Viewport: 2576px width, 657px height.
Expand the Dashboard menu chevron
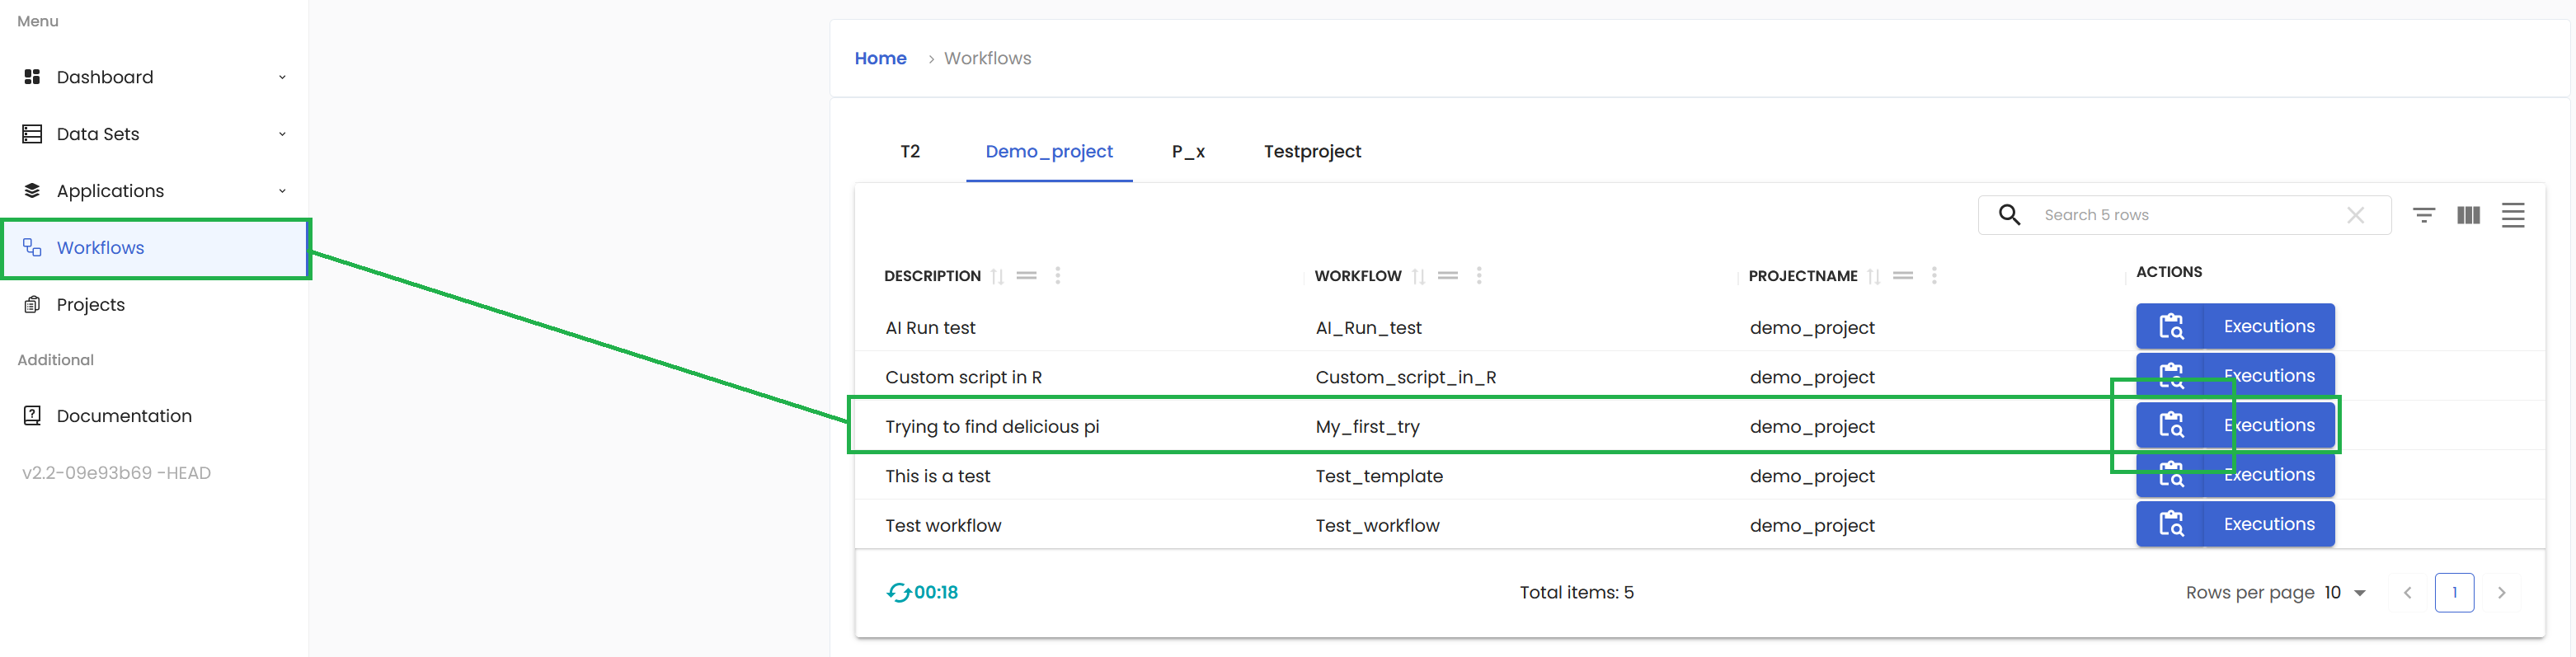pyautogui.click(x=282, y=77)
